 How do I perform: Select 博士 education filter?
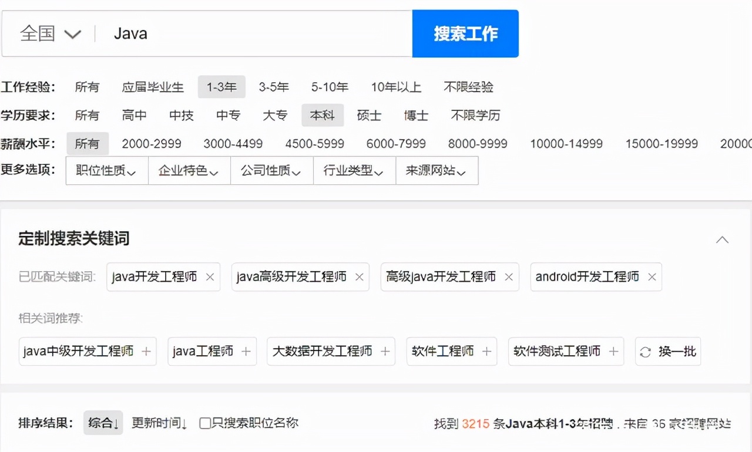tap(416, 115)
